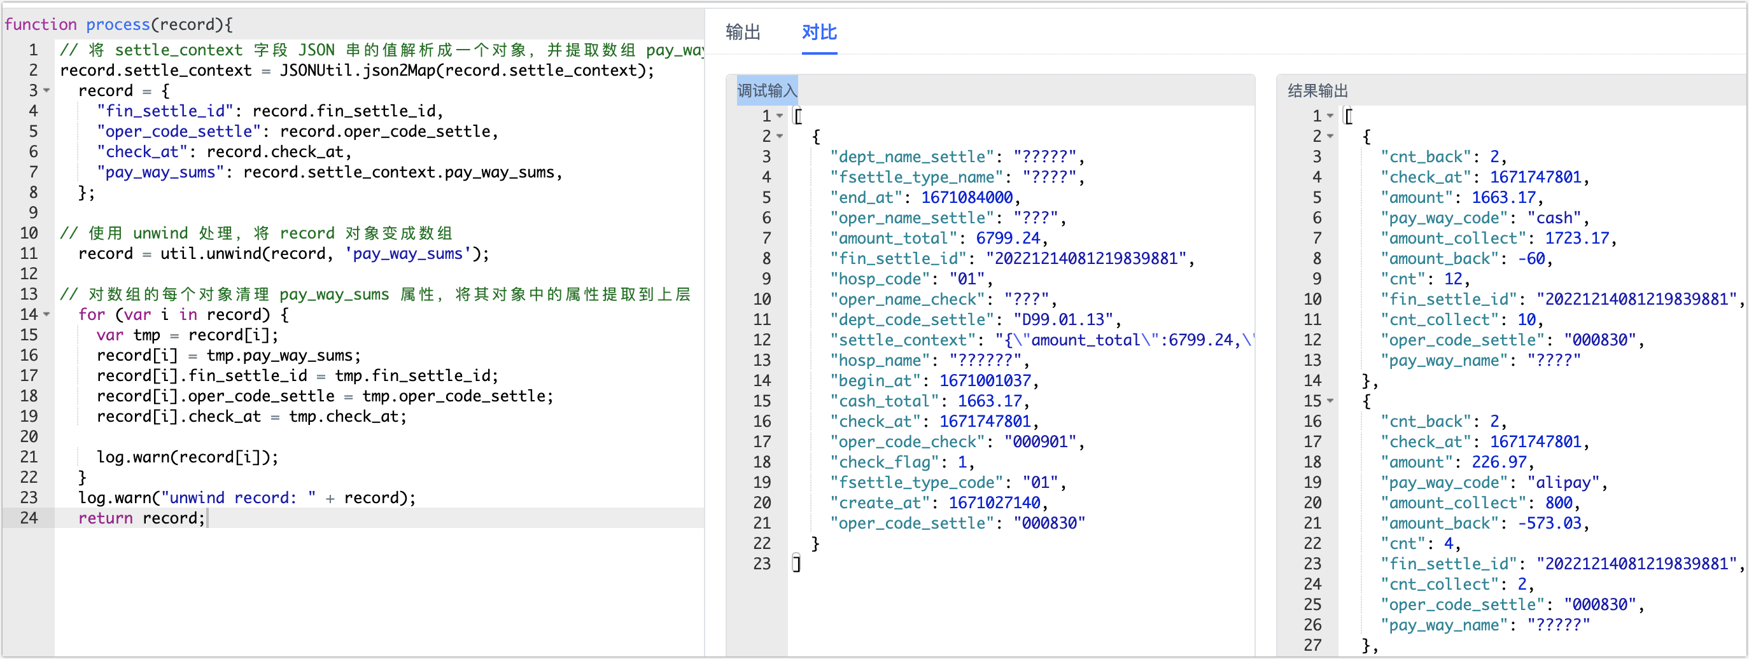Collapse code fold arrow at line 3

click(x=47, y=90)
